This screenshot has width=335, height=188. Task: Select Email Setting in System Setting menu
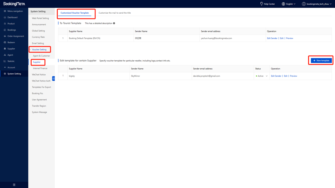pos(38,43)
